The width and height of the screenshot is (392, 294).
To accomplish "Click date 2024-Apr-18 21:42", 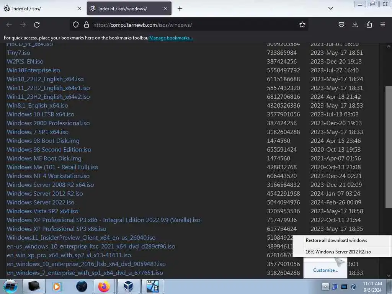I will [x=335, y=97].
